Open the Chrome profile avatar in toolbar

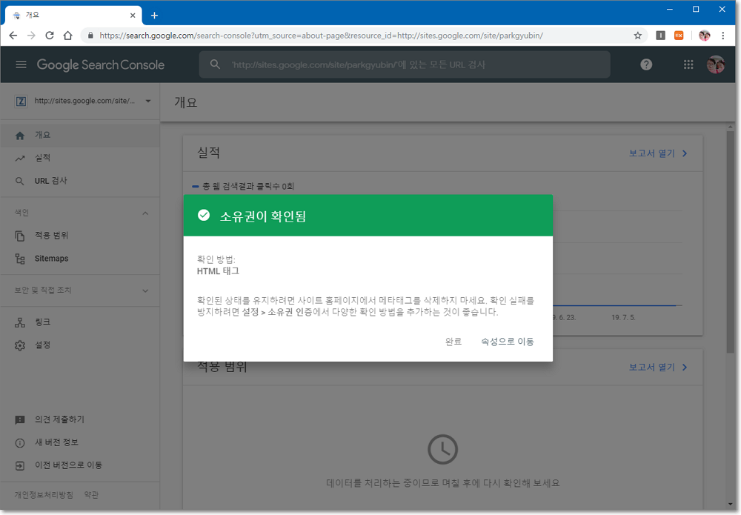(704, 36)
